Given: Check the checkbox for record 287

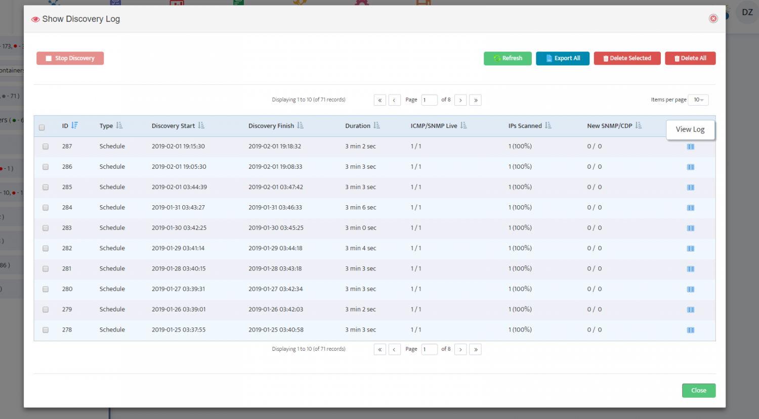Looking at the screenshot, I should pos(46,146).
